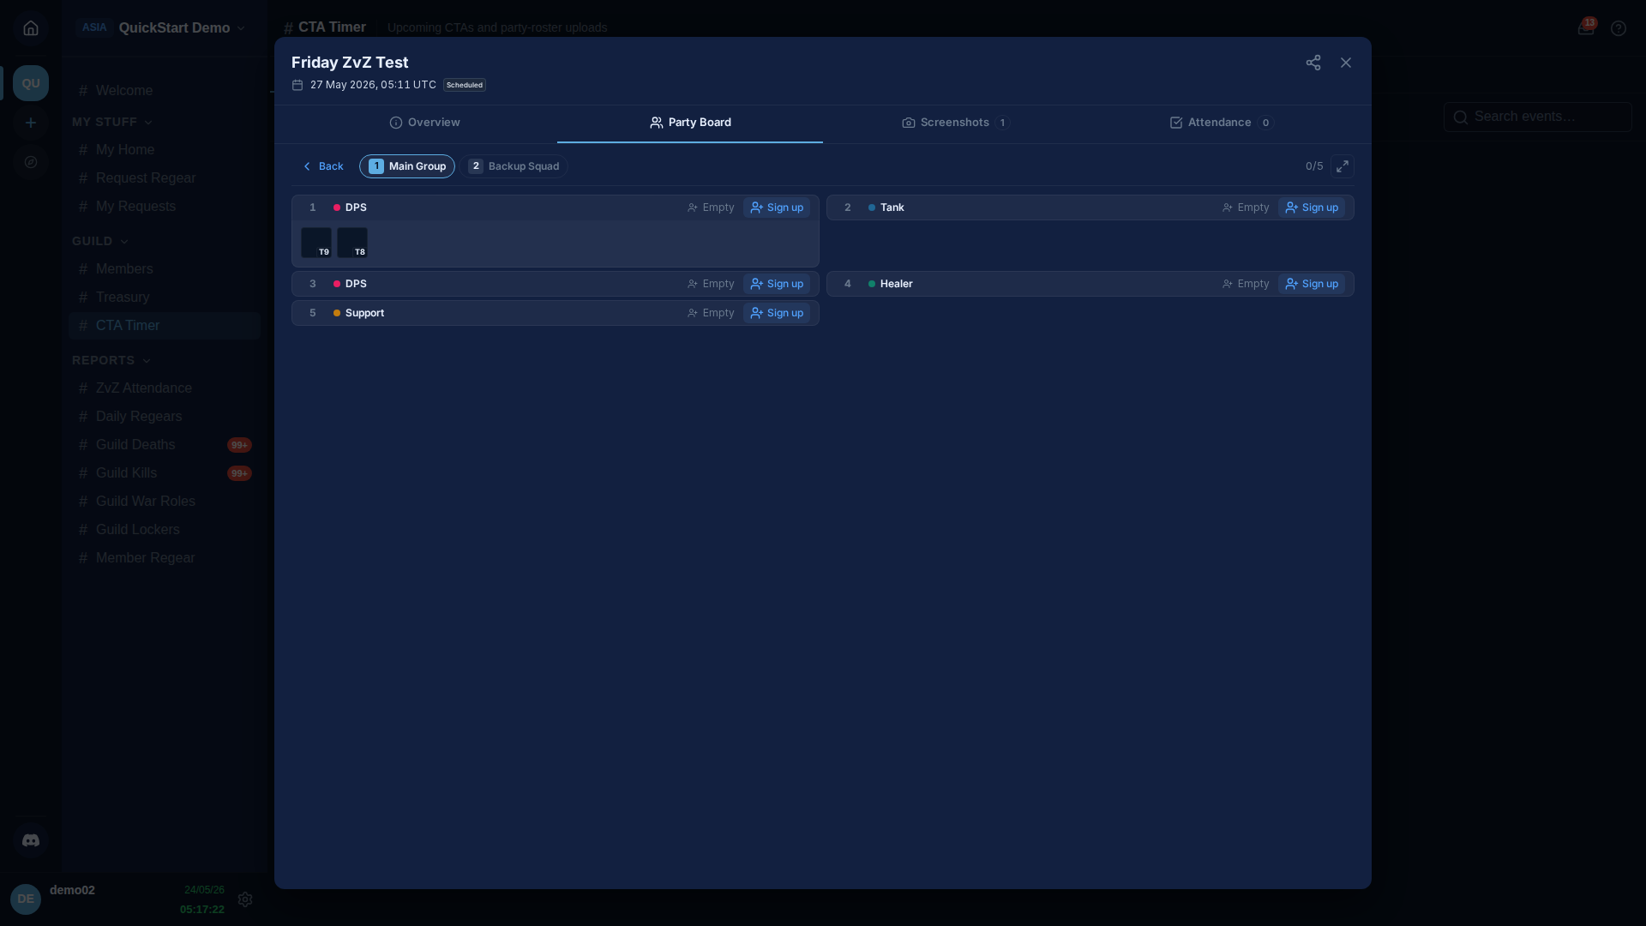Click the help question mark icon
Image resolution: width=1646 pixels, height=926 pixels.
(x=1618, y=28)
